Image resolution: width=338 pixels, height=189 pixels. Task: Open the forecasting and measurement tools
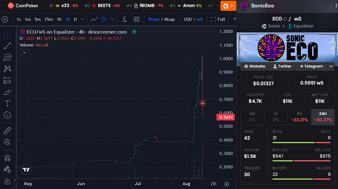pos(7,81)
